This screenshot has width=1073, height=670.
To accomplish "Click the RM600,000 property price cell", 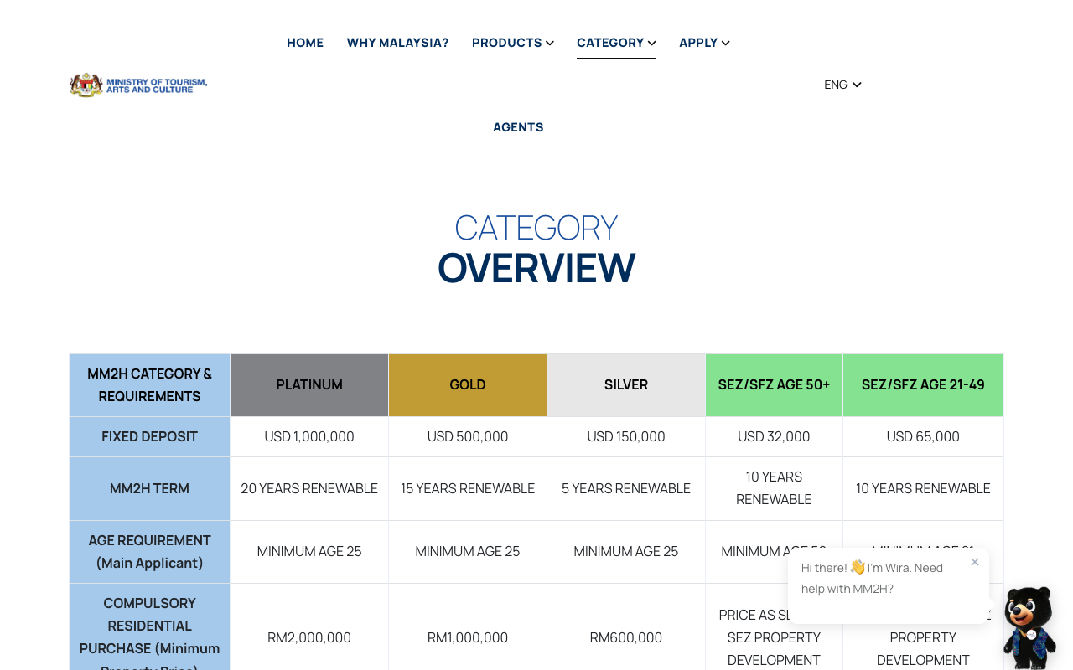I will pos(626,637).
